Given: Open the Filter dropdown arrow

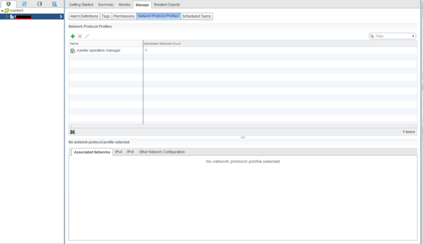Looking at the screenshot, I should click(x=413, y=36).
